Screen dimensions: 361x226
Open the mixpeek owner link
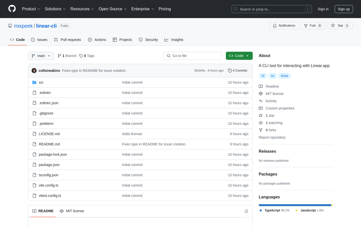tap(23, 26)
